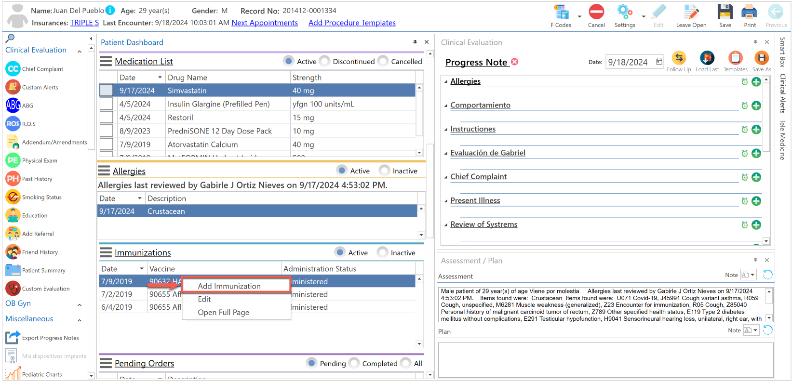This screenshot has width=792, height=382.
Task: Open Immunizations Date column dropdown
Action: pyautogui.click(x=142, y=269)
